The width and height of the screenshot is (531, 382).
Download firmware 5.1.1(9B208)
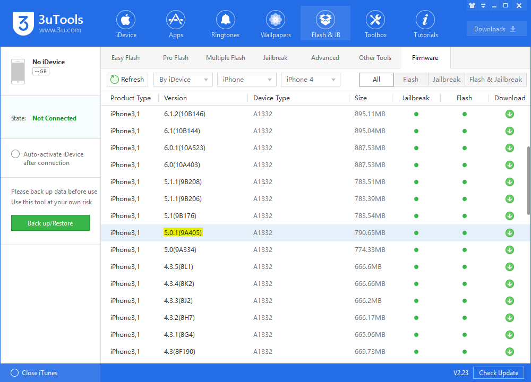tap(510, 182)
